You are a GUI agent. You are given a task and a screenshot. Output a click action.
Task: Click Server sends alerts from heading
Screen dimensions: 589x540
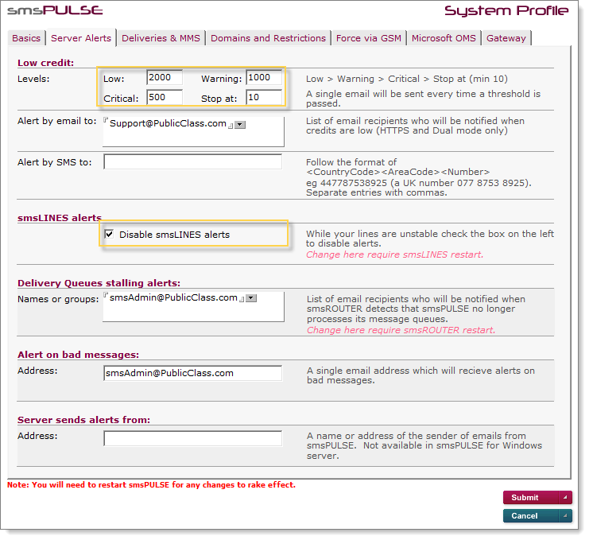click(83, 420)
